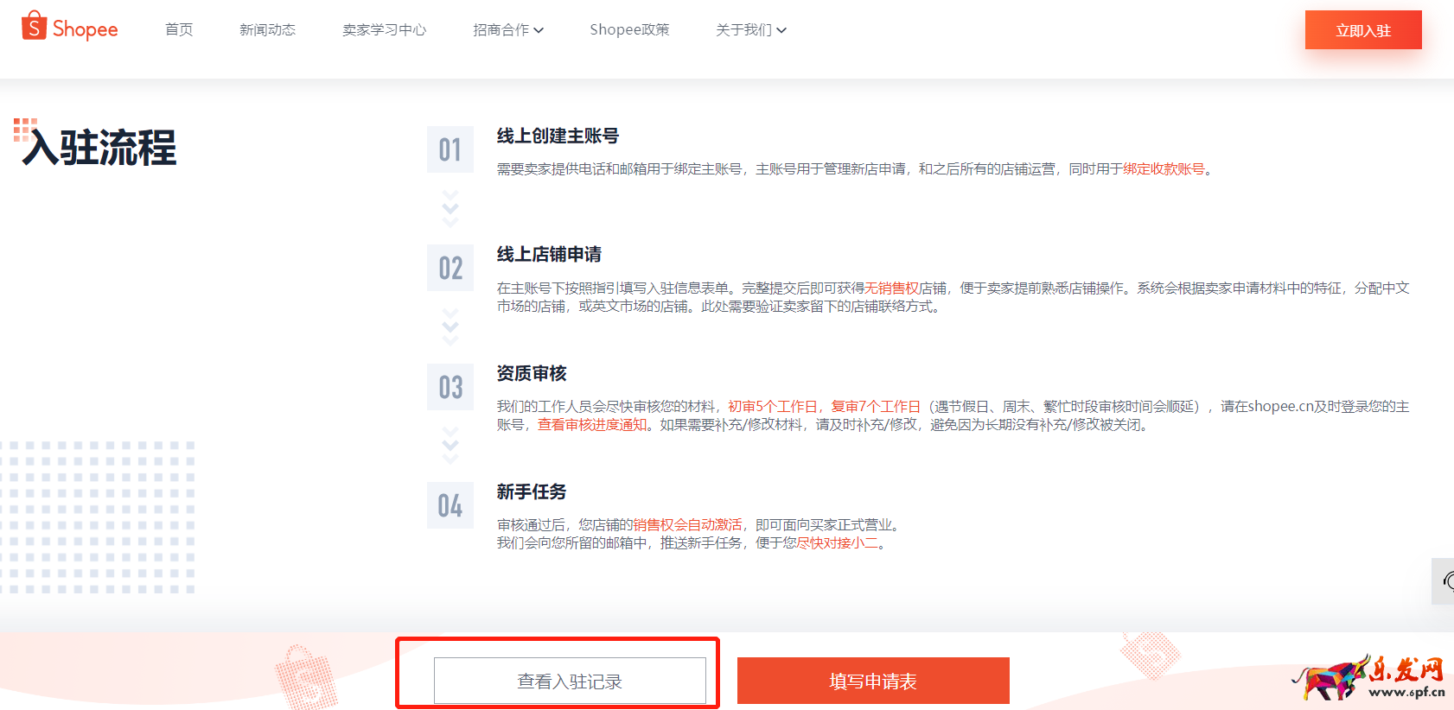Click the 查看审核进度通知 highlighted text
The width and height of the screenshot is (1454, 710).
[x=592, y=424]
